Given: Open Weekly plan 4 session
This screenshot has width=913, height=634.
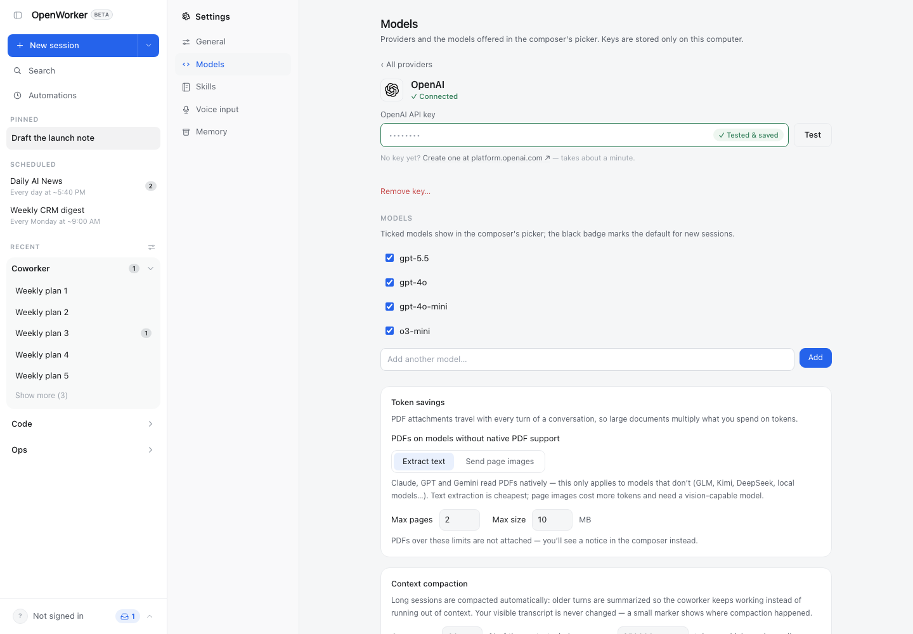Looking at the screenshot, I should tap(83, 355).
